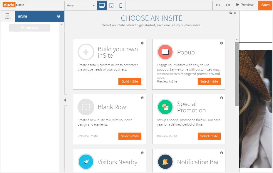273x173 pixels.
Task: Click the green Special Promotion gift icon
Action: pos(165,107)
